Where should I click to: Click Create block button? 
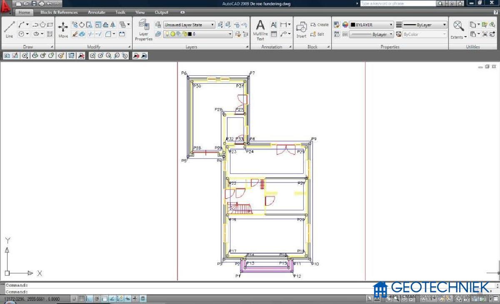(319, 25)
